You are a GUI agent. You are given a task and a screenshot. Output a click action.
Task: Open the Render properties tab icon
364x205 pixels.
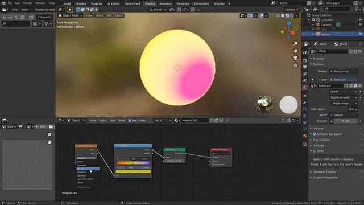pyautogui.click(x=305, y=60)
